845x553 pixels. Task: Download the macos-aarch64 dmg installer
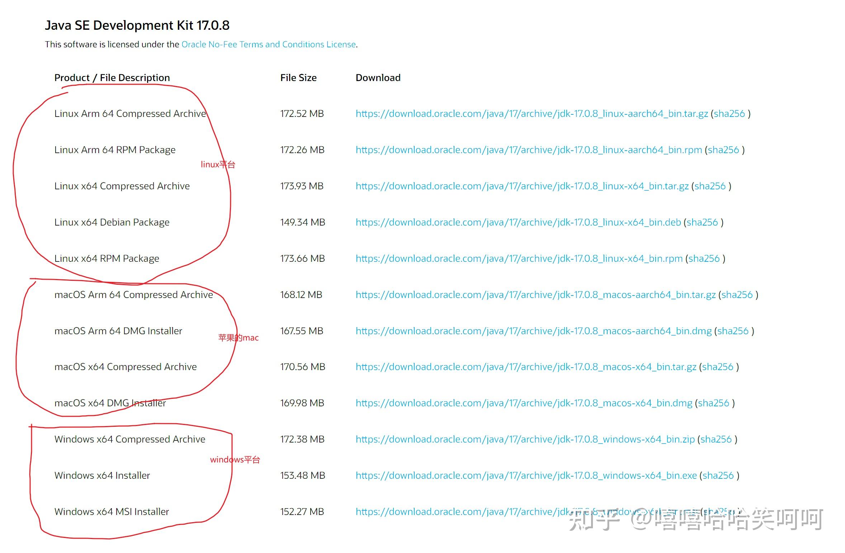[x=533, y=331]
